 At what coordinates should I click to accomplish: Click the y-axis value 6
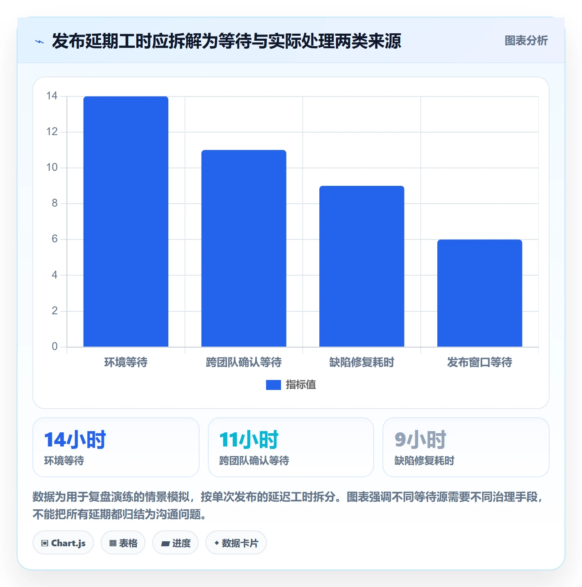[x=54, y=239]
